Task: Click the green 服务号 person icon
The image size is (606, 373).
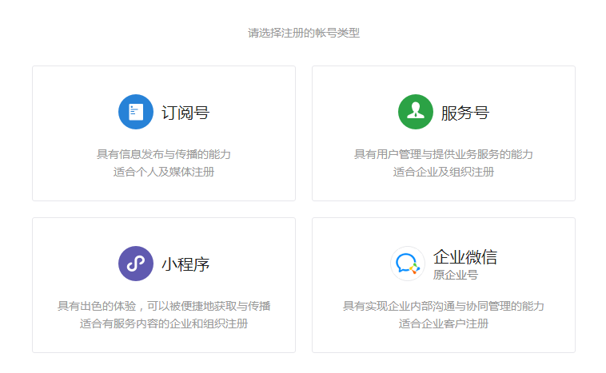Action: tap(415, 112)
